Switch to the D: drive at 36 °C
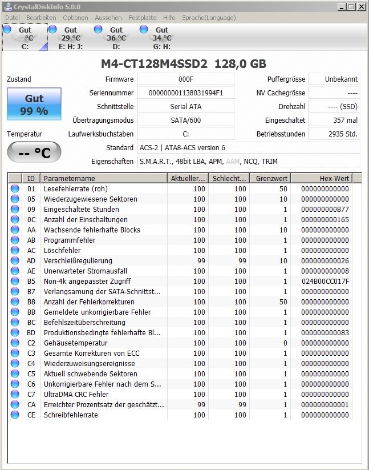 116,38
